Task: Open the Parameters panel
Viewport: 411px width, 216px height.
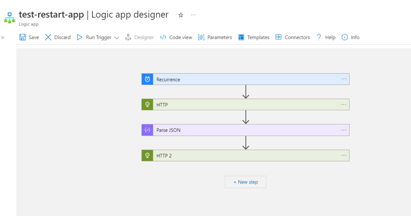Action: coord(220,37)
